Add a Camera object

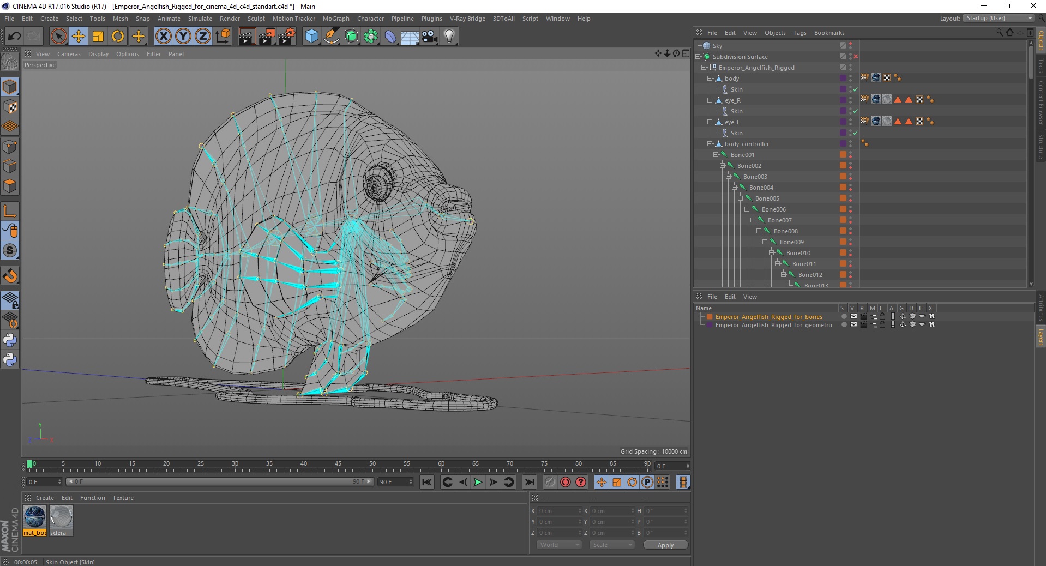point(430,37)
